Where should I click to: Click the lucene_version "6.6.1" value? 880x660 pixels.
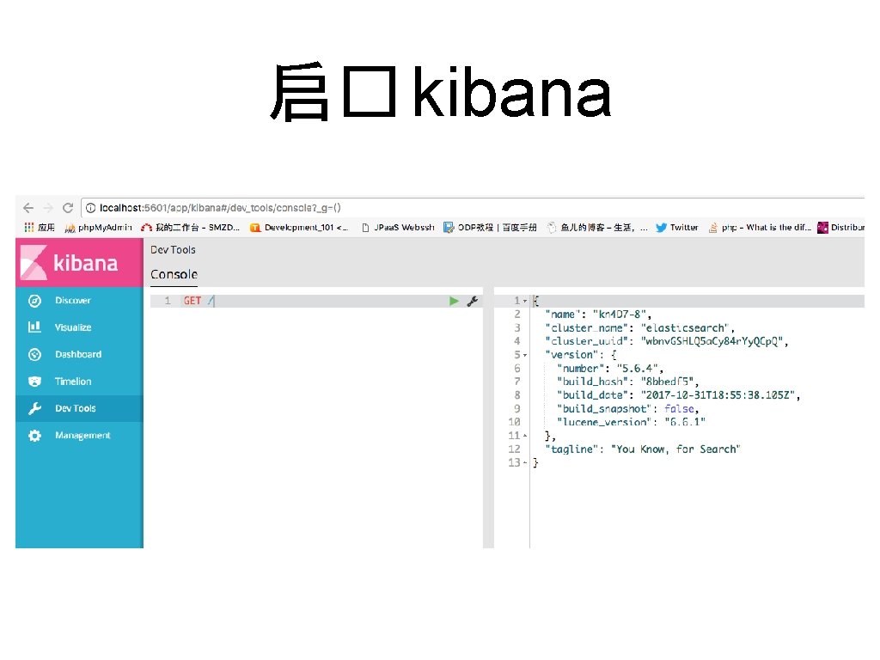click(x=685, y=421)
